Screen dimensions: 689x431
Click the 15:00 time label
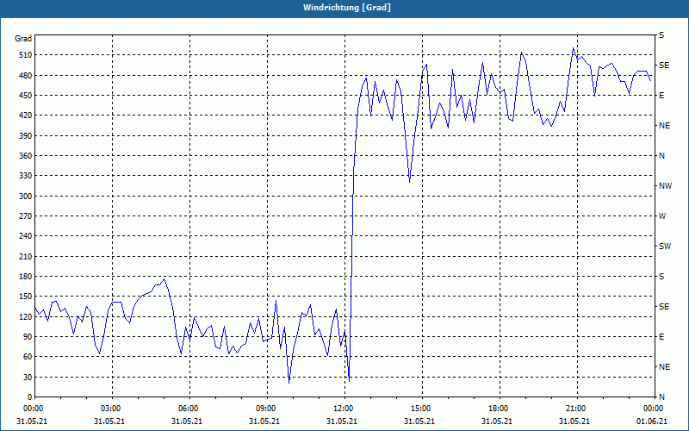click(423, 408)
